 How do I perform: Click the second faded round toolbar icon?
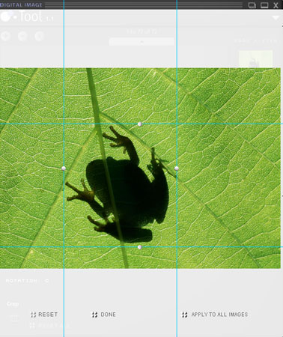22,36
